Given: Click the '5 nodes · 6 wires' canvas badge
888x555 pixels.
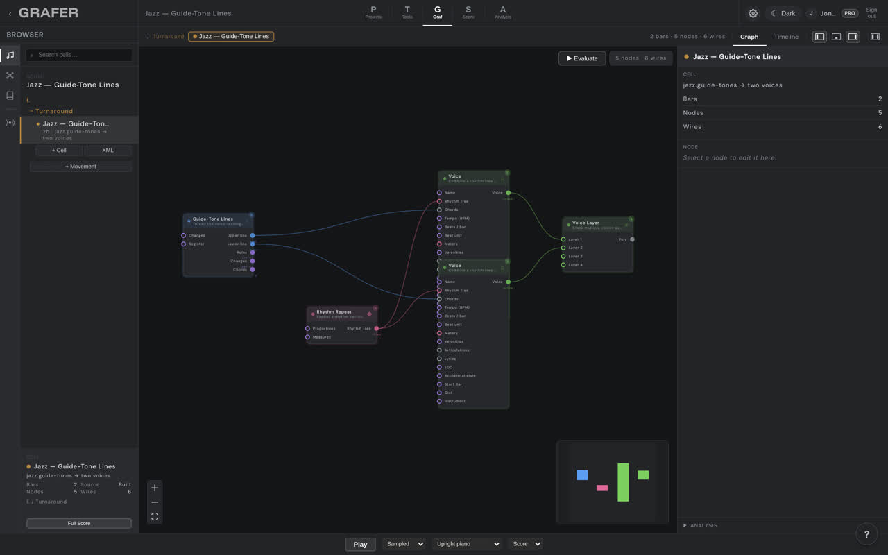Looking at the screenshot, I should pos(641,58).
